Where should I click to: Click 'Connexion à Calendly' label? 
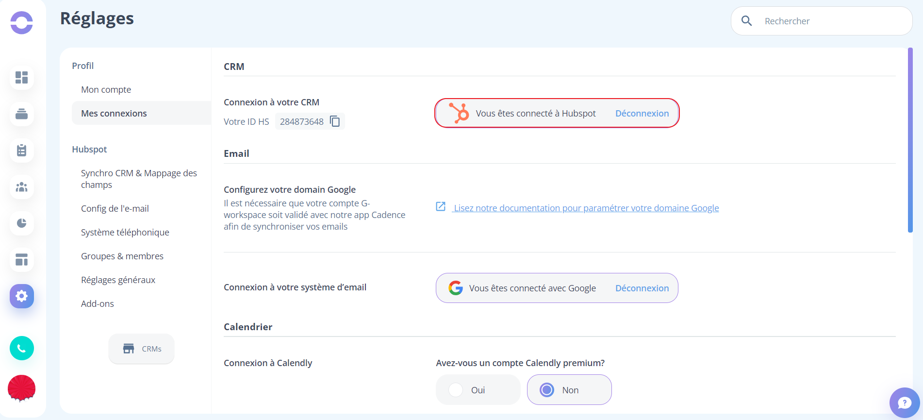(x=268, y=363)
